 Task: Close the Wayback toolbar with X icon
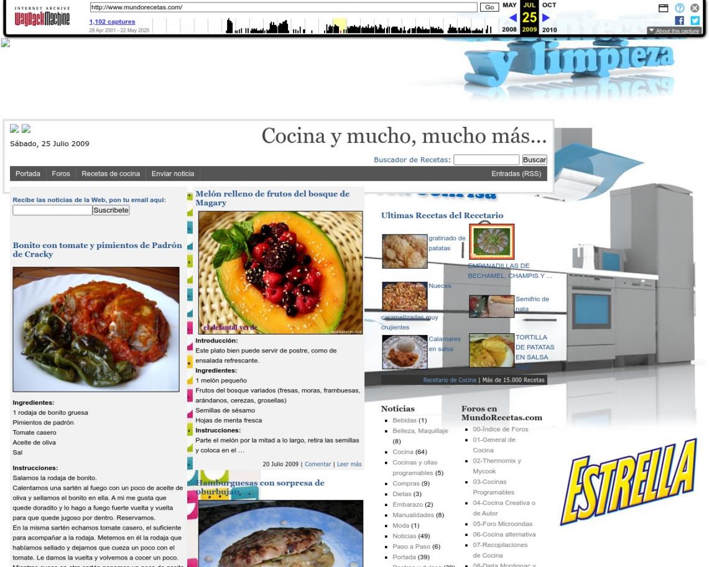coord(695,7)
